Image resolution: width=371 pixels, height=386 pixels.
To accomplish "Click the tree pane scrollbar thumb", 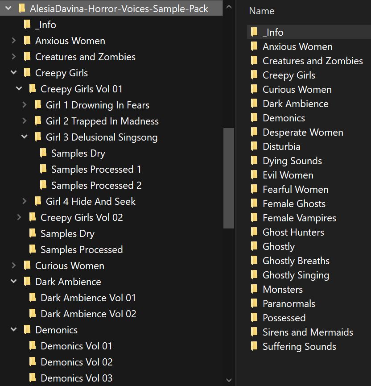I will coord(229,178).
